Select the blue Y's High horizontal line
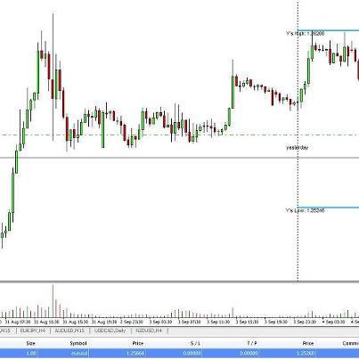Image resolution: width=359 pixels, height=359 pixels. (329, 30)
